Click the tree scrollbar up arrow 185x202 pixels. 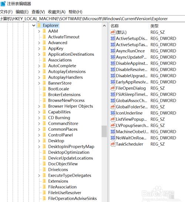104,26
